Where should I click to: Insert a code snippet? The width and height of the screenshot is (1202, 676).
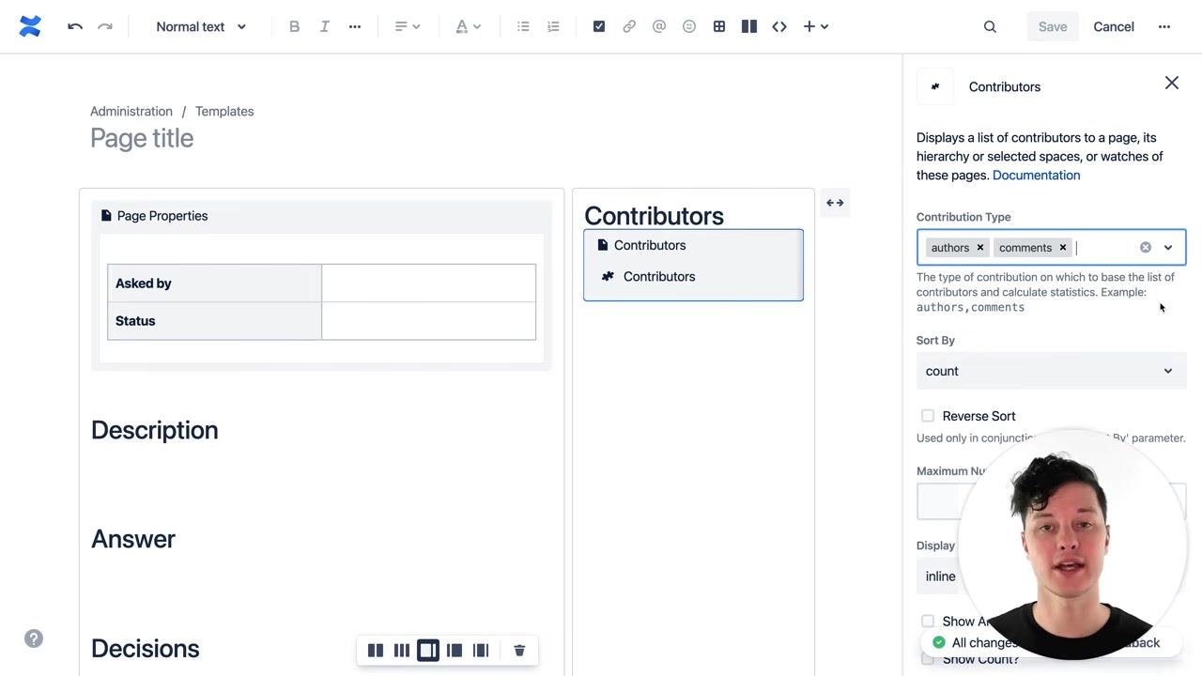tap(779, 26)
